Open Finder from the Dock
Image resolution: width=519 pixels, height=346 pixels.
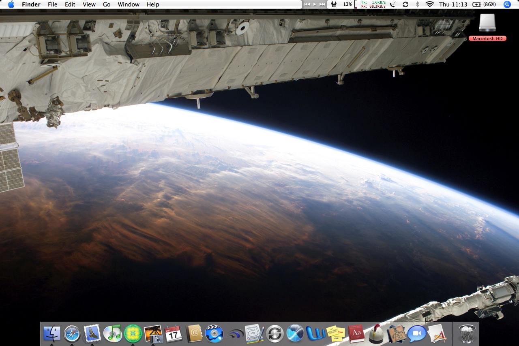52,334
